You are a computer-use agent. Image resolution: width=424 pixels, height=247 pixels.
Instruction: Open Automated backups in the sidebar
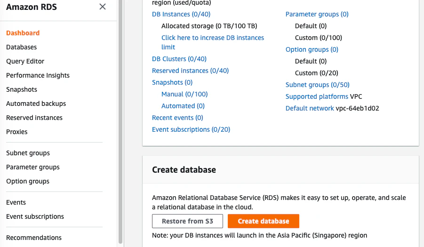pos(36,104)
